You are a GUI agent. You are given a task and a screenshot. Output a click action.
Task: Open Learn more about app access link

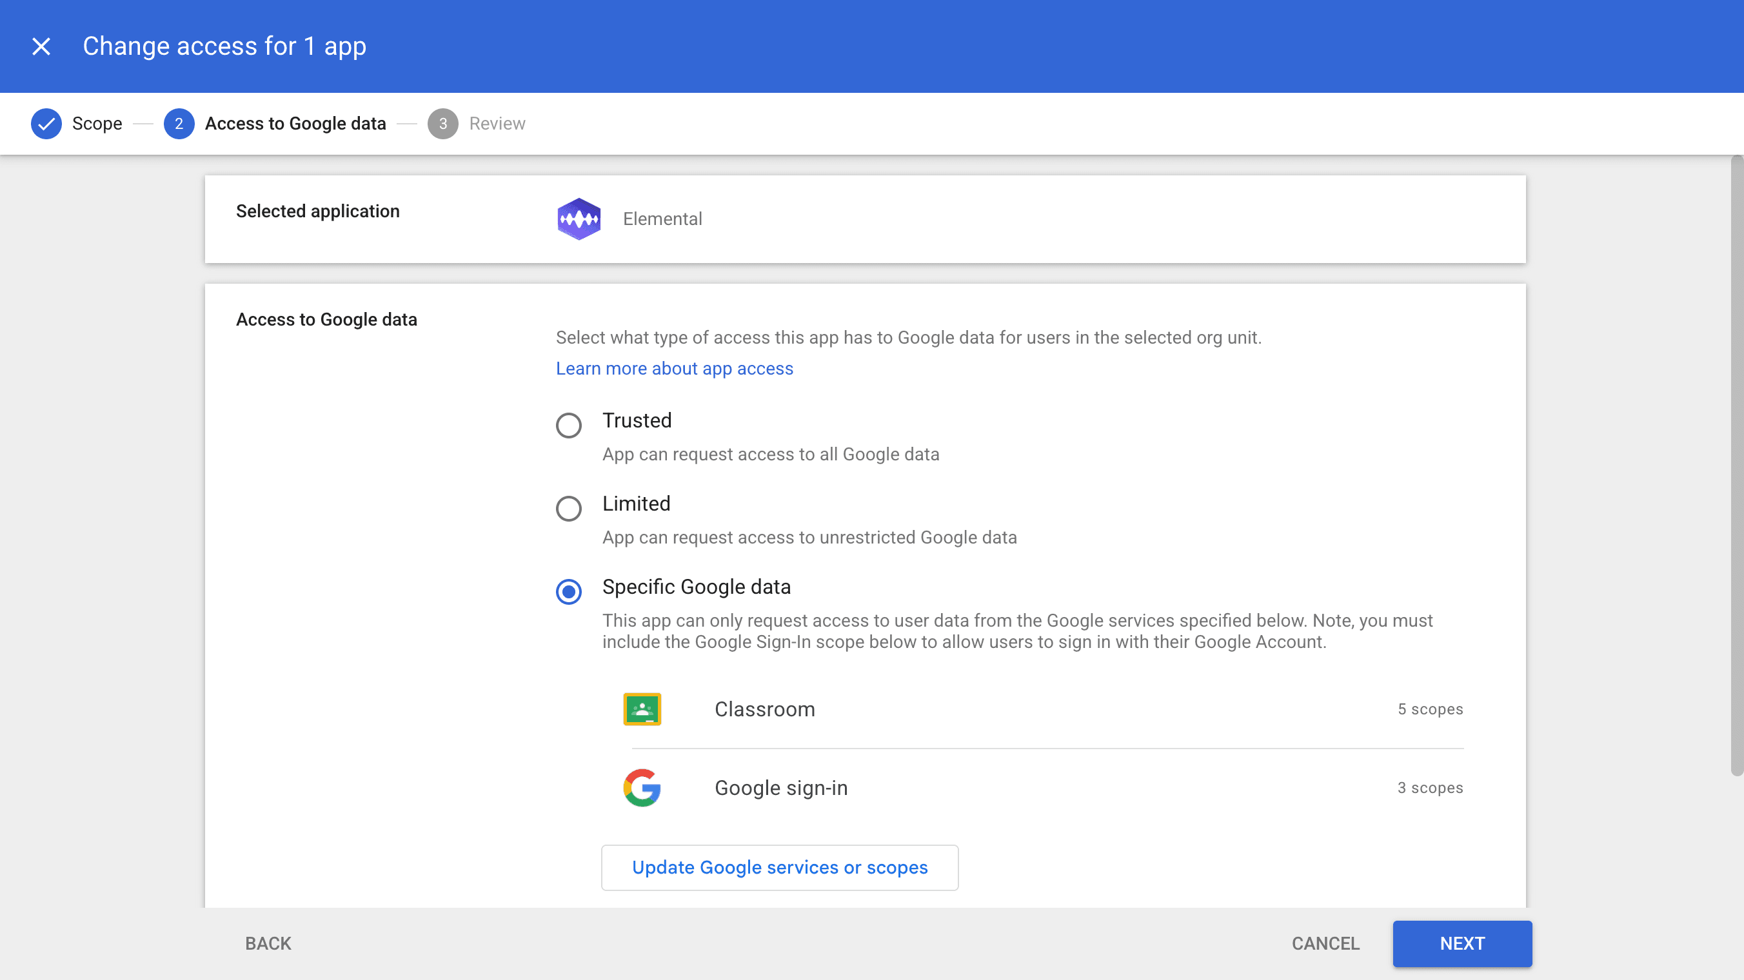tap(674, 368)
